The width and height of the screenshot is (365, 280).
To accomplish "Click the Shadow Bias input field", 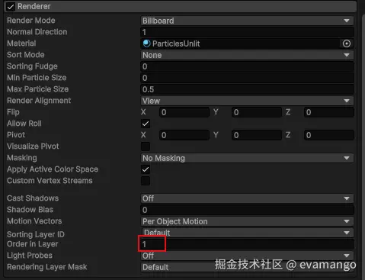I will [247, 210].
